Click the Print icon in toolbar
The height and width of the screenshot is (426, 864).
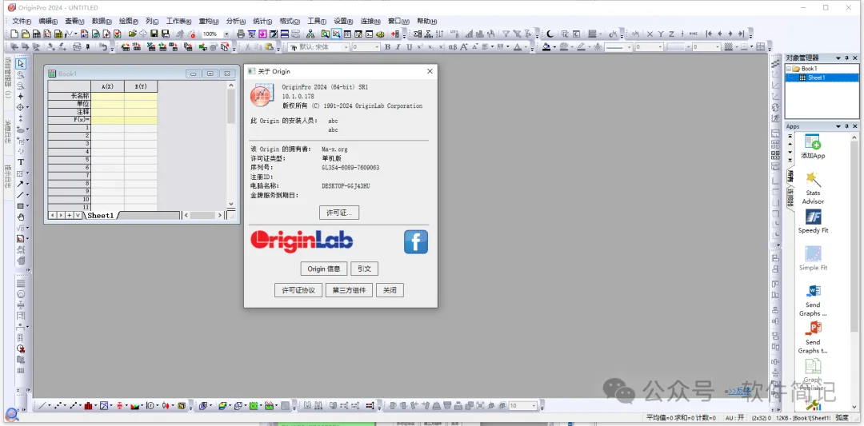241,34
